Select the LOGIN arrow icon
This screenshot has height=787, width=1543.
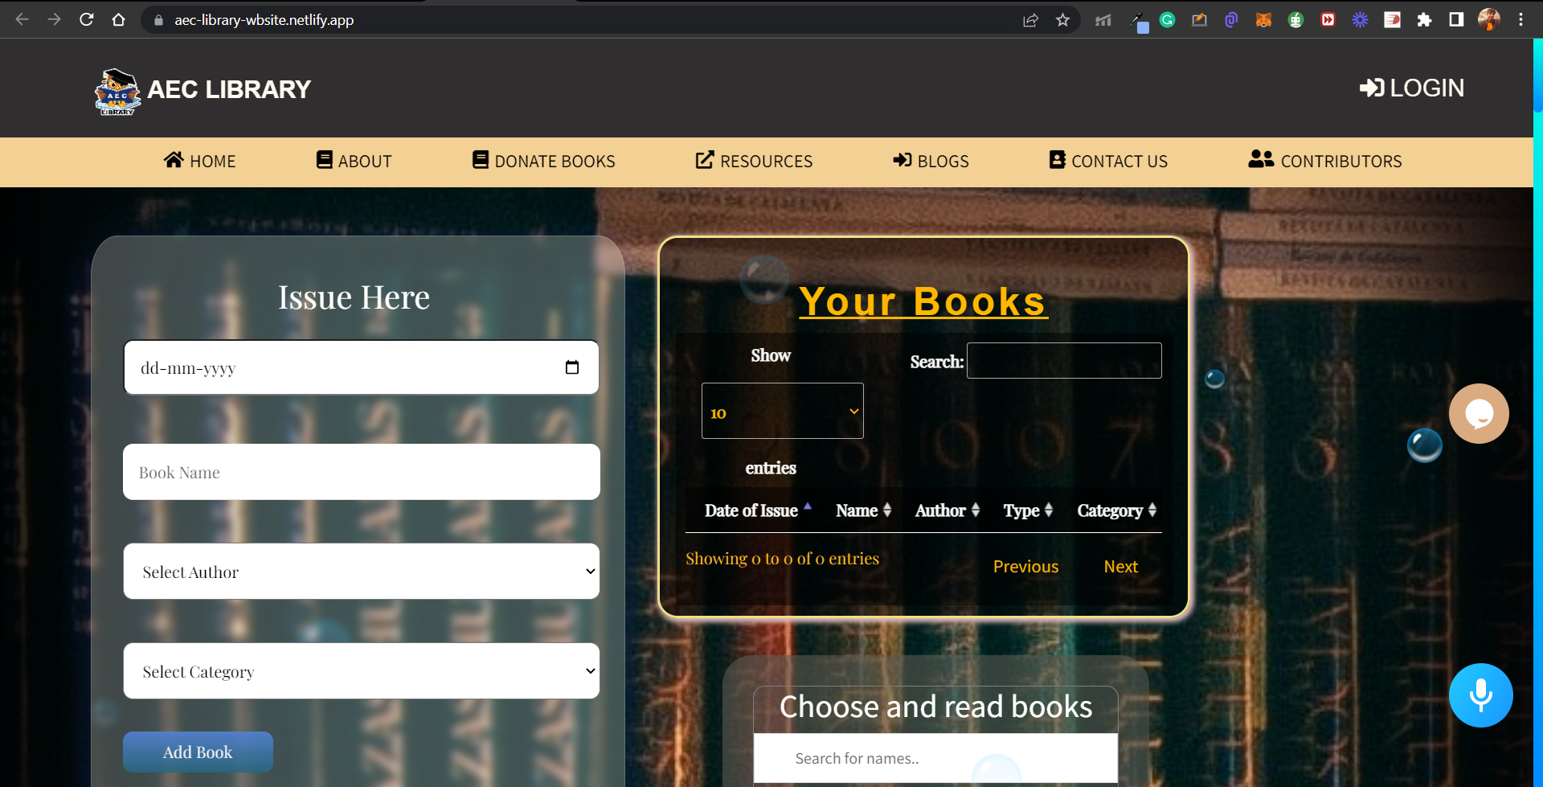coord(1371,88)
